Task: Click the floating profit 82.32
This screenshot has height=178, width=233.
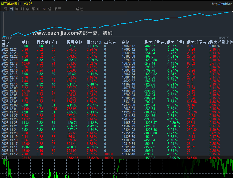Action: 191,63
